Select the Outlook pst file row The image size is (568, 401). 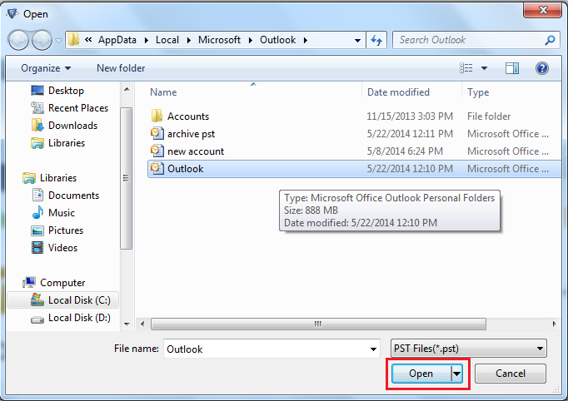click(354, 169)
